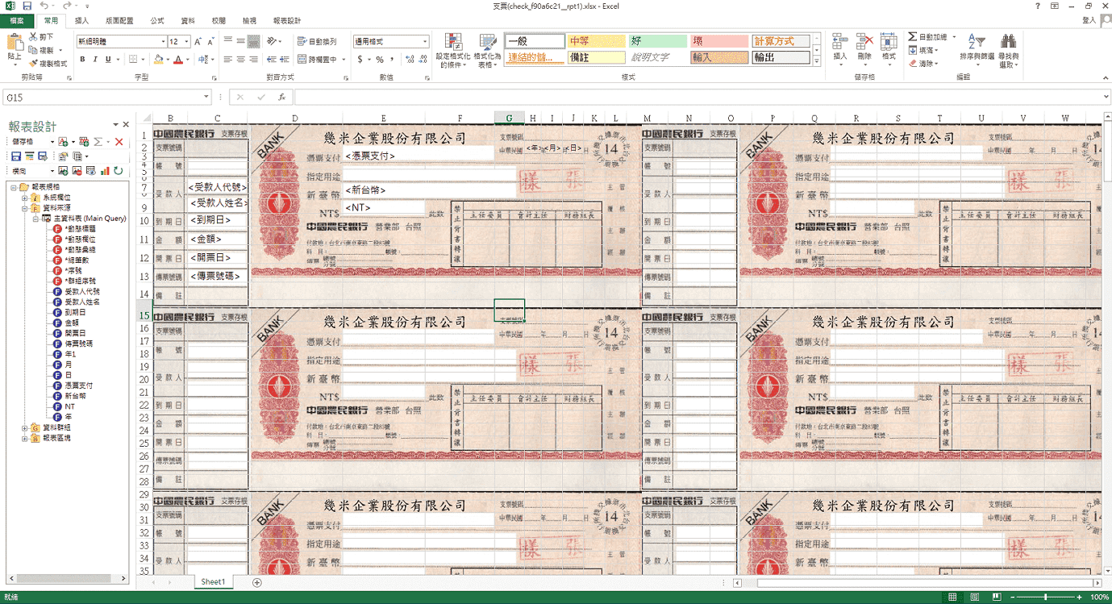Click chart icon in report panel
Image resolution: width=1112 pixels, height=604 pixels.
(105, 171)
